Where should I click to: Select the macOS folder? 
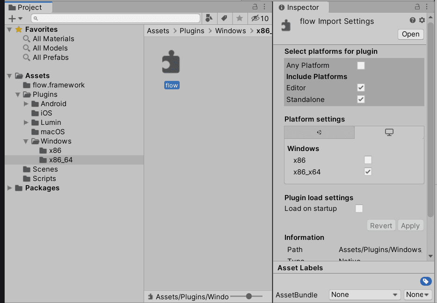tap(53, 132)
